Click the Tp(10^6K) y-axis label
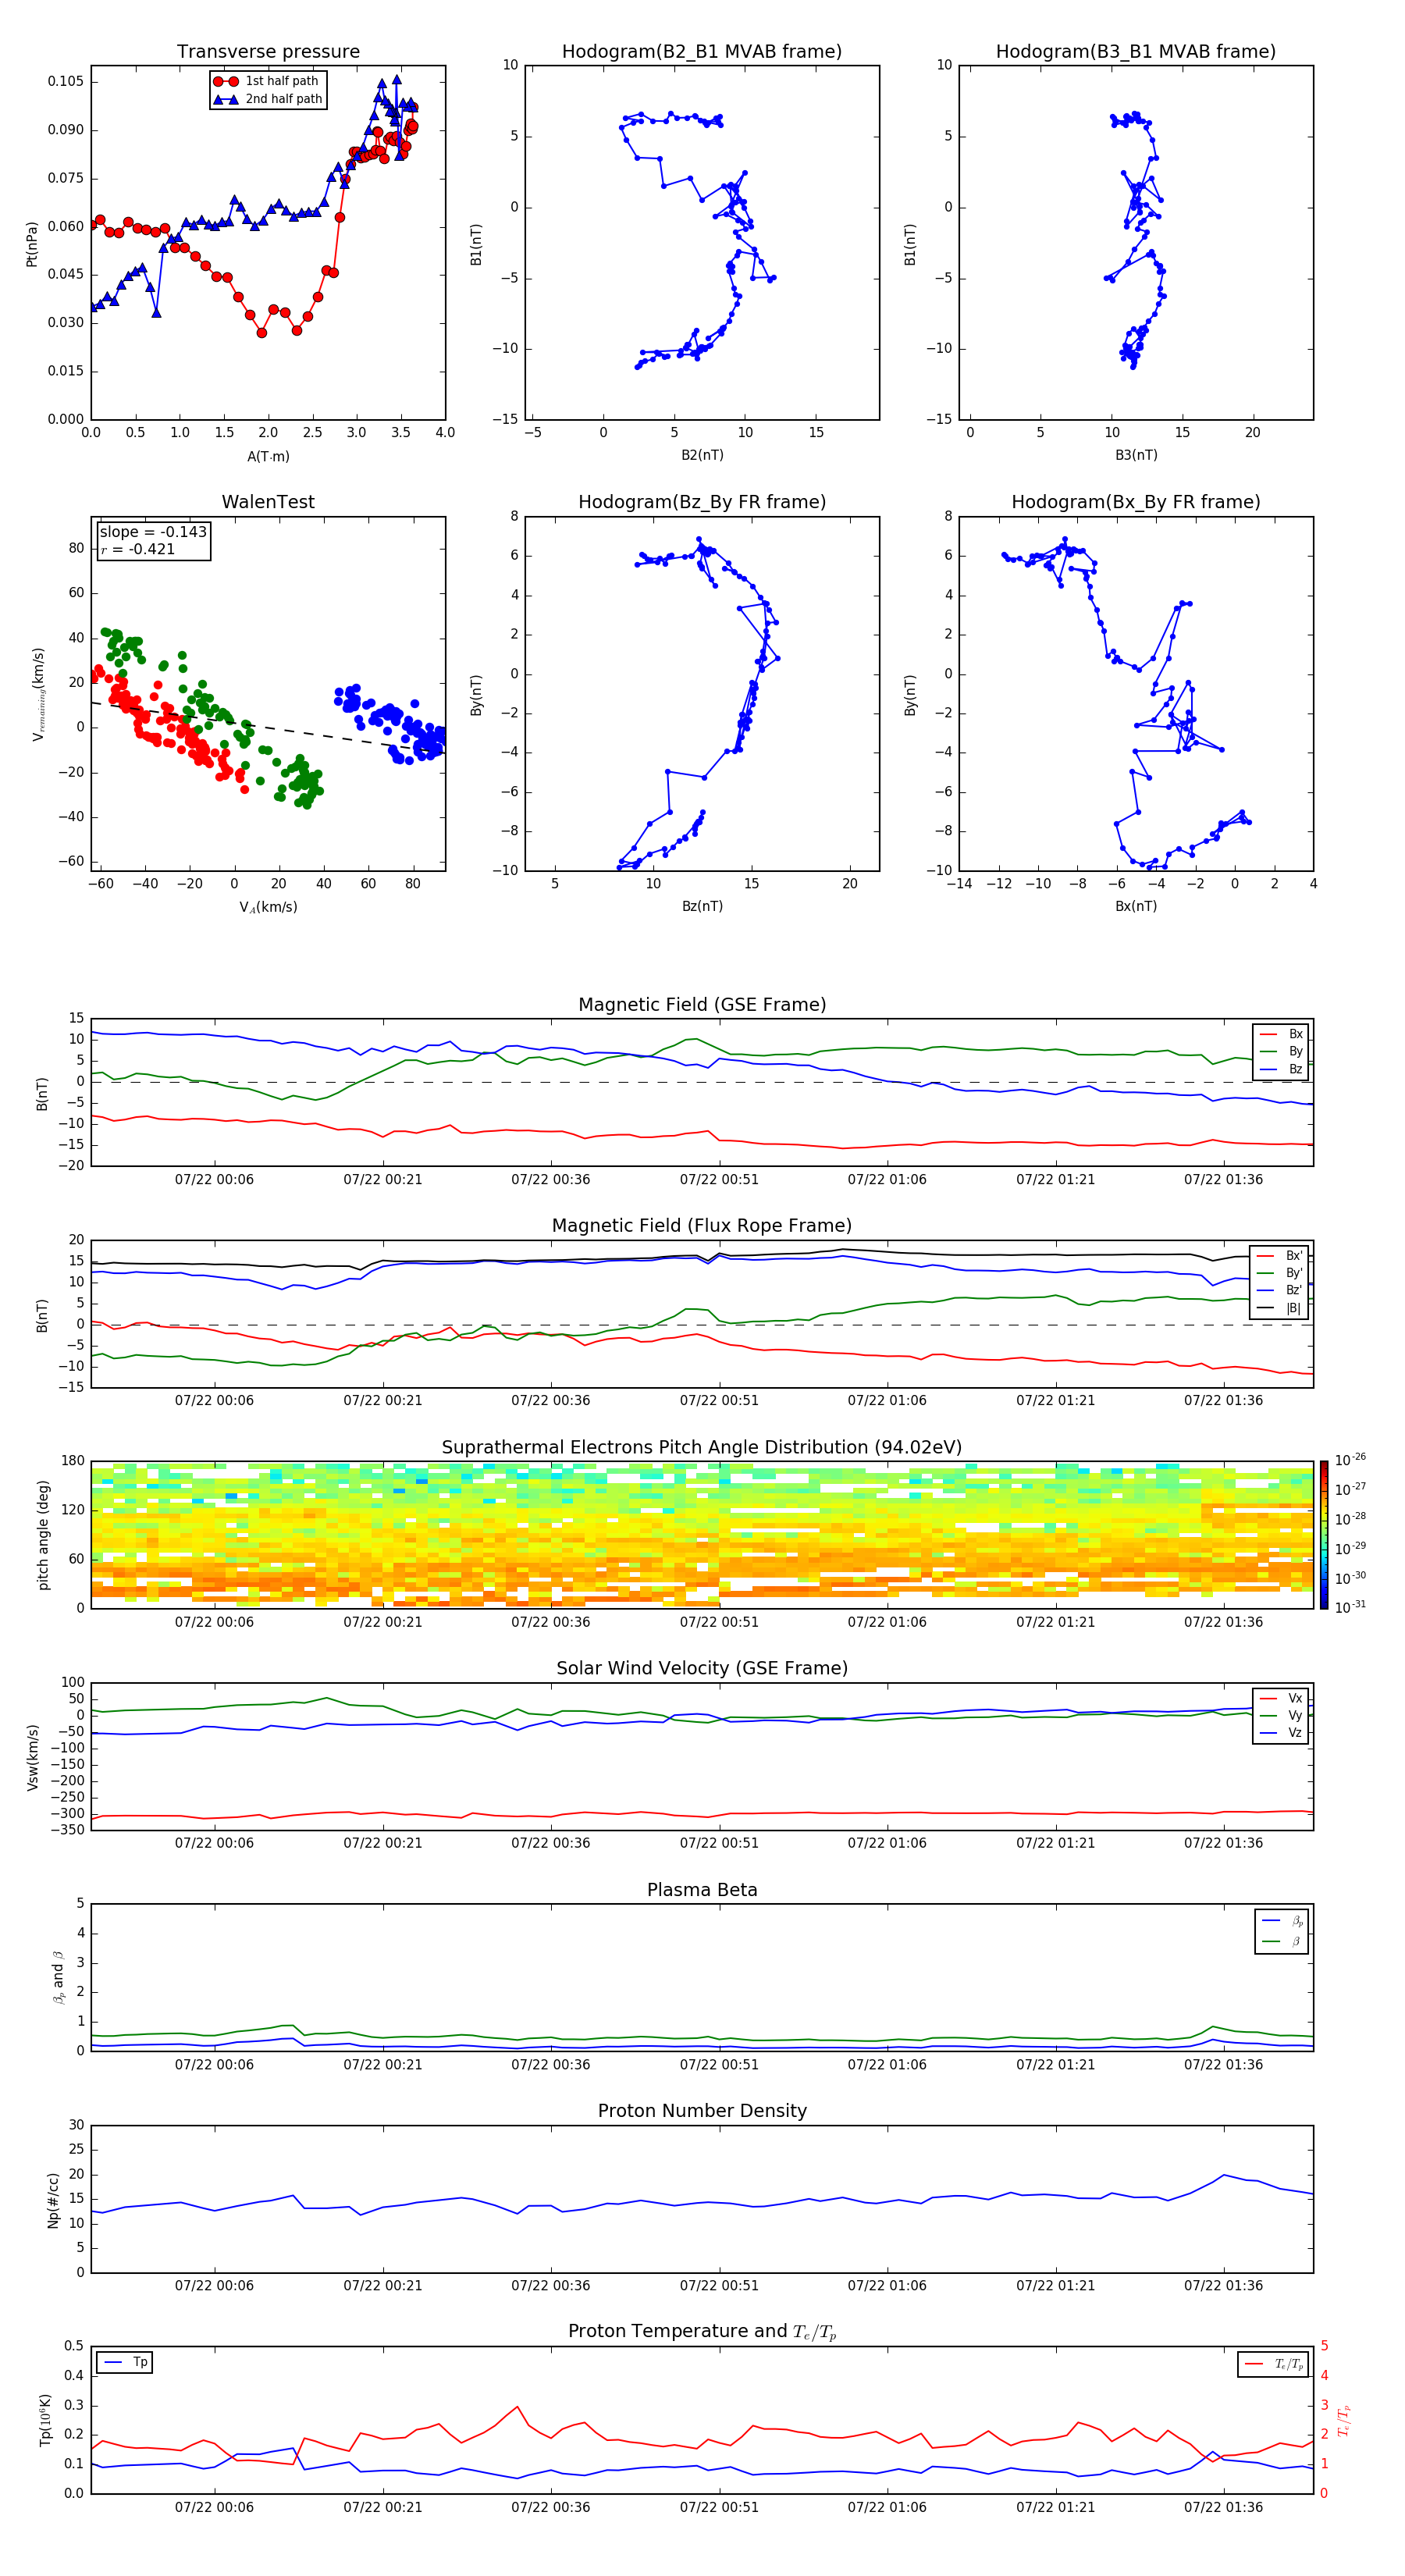Viewport: 1405px width, 2576px height. [45, 2421]
